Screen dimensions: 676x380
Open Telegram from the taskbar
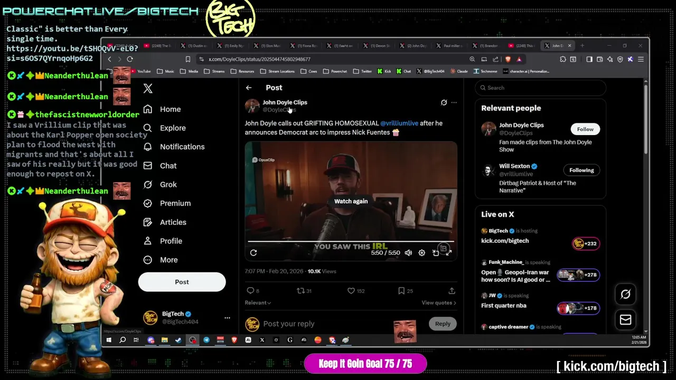[206, 340]
